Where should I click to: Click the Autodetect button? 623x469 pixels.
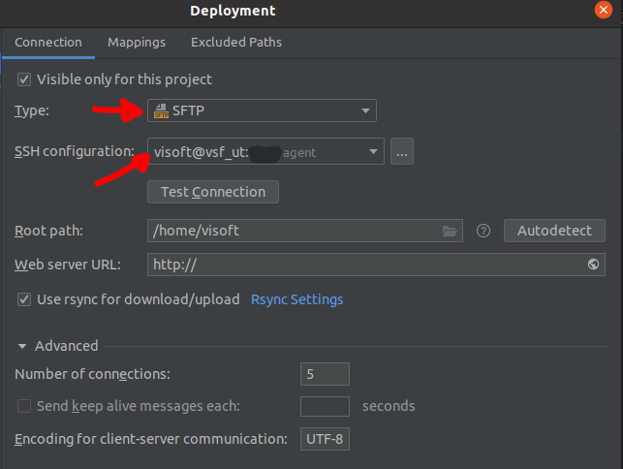click(554, 232)
